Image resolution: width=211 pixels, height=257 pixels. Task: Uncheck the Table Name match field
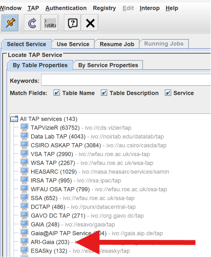point(57,93)
